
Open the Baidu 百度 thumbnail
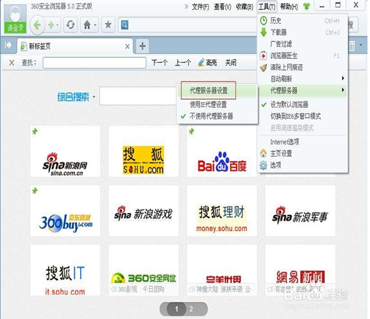pyautogui.click(x=222, y=151)
